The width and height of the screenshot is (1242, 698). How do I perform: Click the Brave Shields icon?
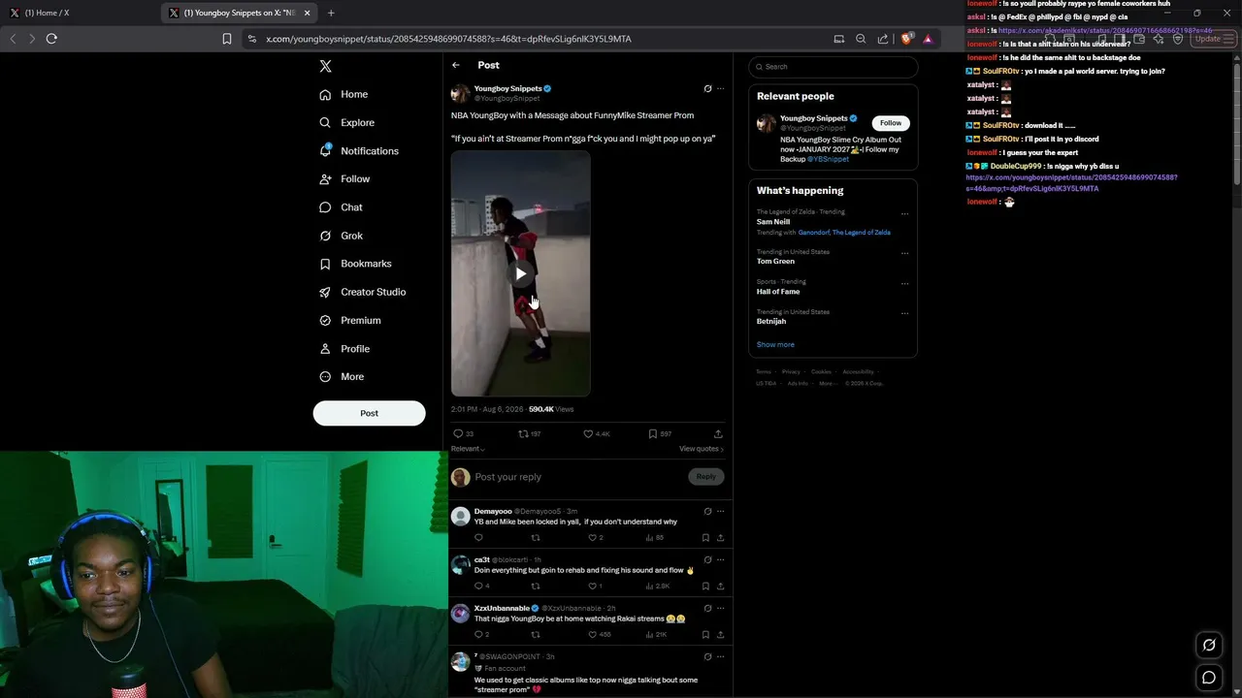coord(906,39)
